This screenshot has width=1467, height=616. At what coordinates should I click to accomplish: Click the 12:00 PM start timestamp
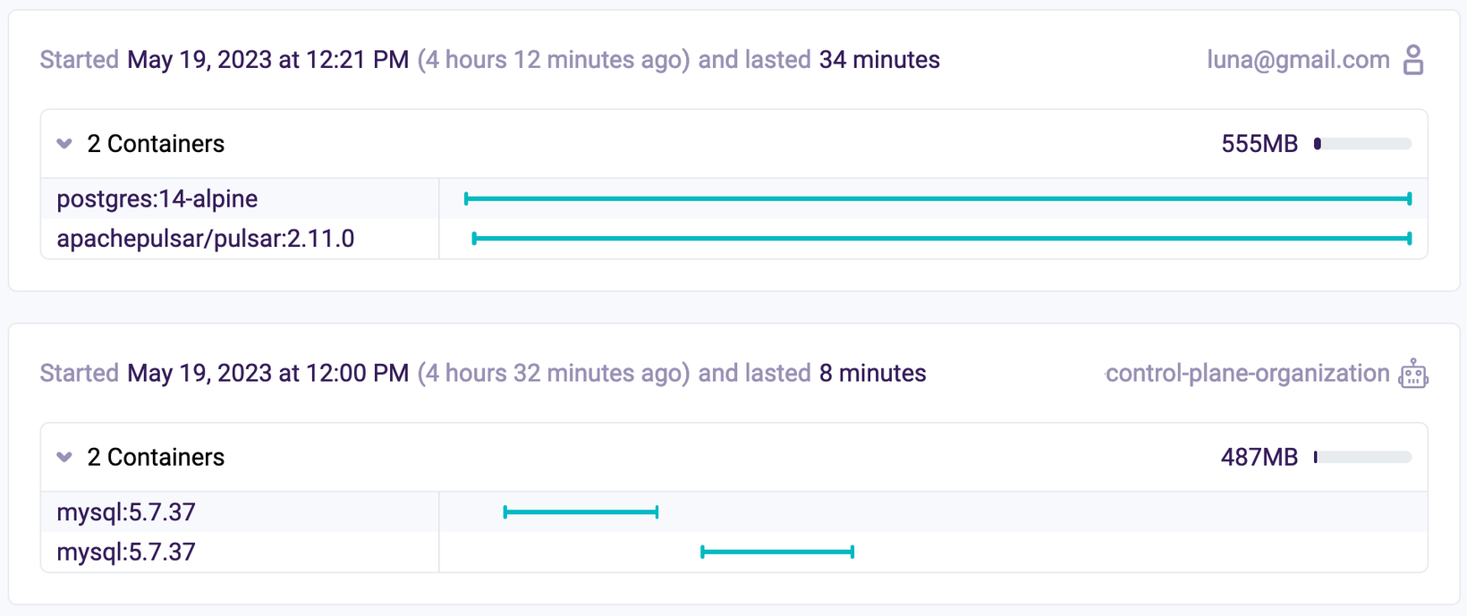coord(267,374)
